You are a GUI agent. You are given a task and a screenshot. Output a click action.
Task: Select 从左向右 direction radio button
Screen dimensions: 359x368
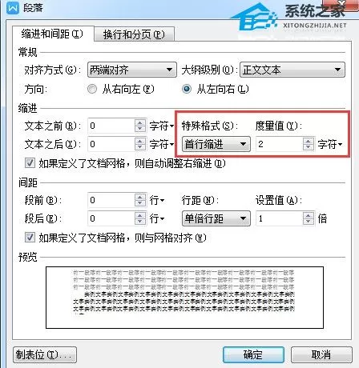click(187, 89)
